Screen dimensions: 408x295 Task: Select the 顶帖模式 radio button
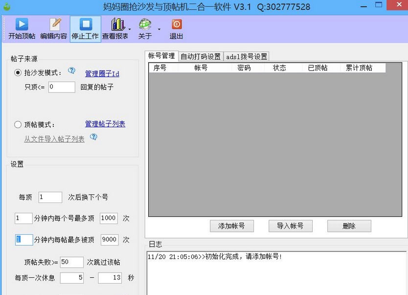[x=17, y=123]
